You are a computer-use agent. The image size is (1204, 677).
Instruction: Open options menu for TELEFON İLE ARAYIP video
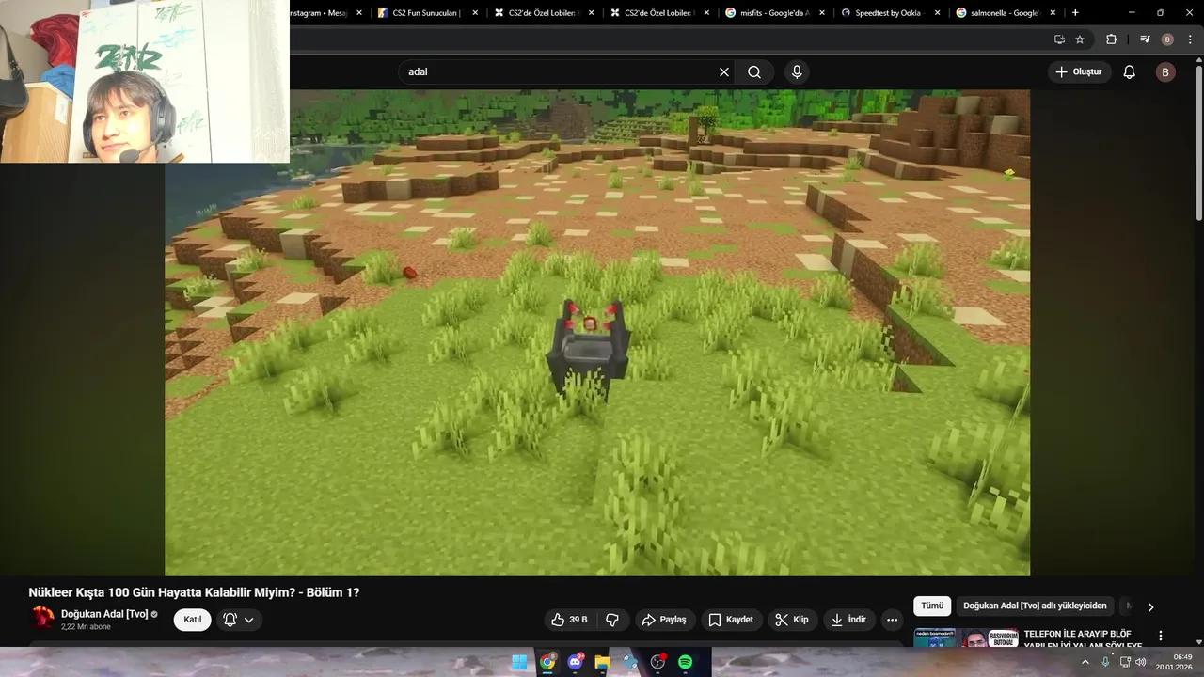(x=1161, y=637)
